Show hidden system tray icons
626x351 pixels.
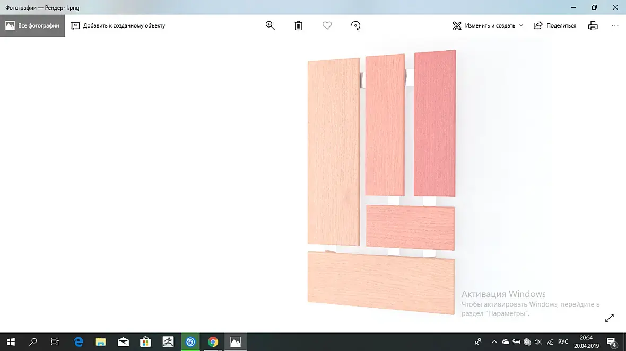point(494,342)
